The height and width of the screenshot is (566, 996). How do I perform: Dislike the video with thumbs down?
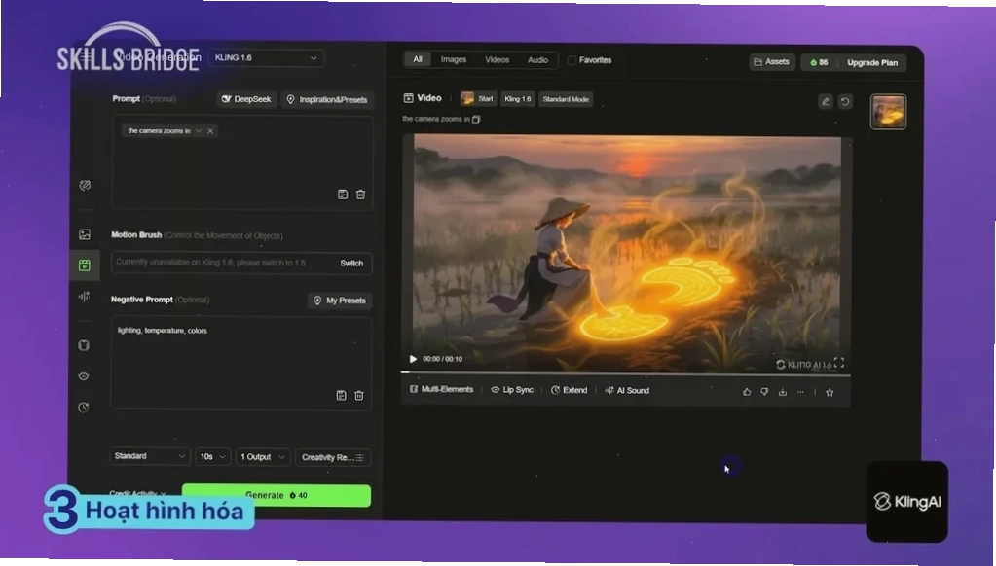tap(765, 392)
